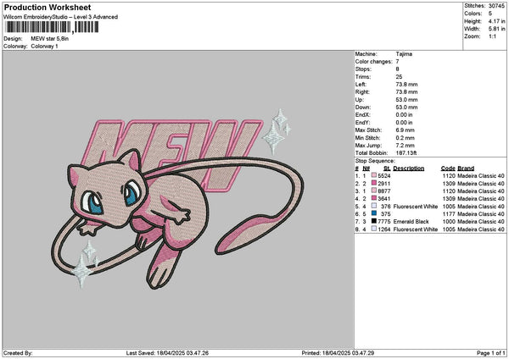The image size is (509, 359).
Task: Click code 1309 in stop row 2
Action: pyautogui.click(x=449, y=184)
